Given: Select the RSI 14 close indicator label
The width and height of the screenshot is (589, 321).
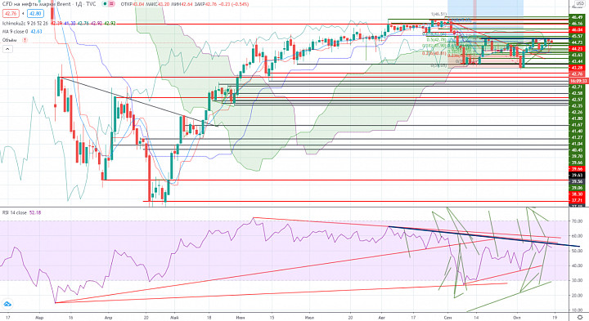Looking at the screenshot, I should (15, 212).
